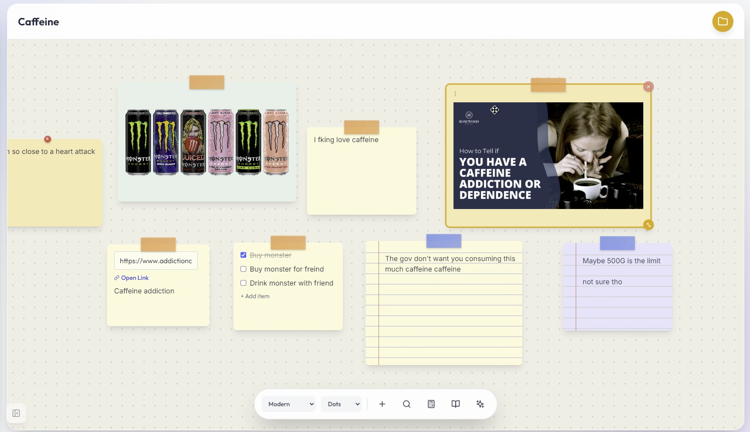This screenshot has height=432, width=750.
Task: Check Buy monster for freind item
Action: [x=243, y=269]
